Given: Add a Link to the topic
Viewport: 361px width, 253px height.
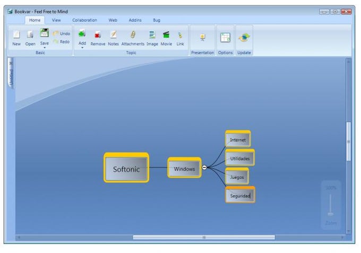Looking at the screenshot, I should pos(180,38).
